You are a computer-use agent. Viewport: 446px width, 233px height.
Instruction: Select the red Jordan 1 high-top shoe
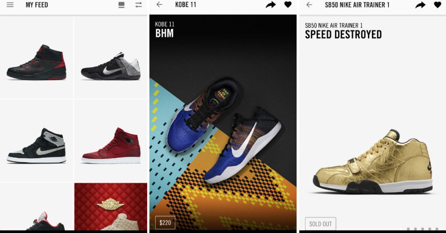point(111,140)
